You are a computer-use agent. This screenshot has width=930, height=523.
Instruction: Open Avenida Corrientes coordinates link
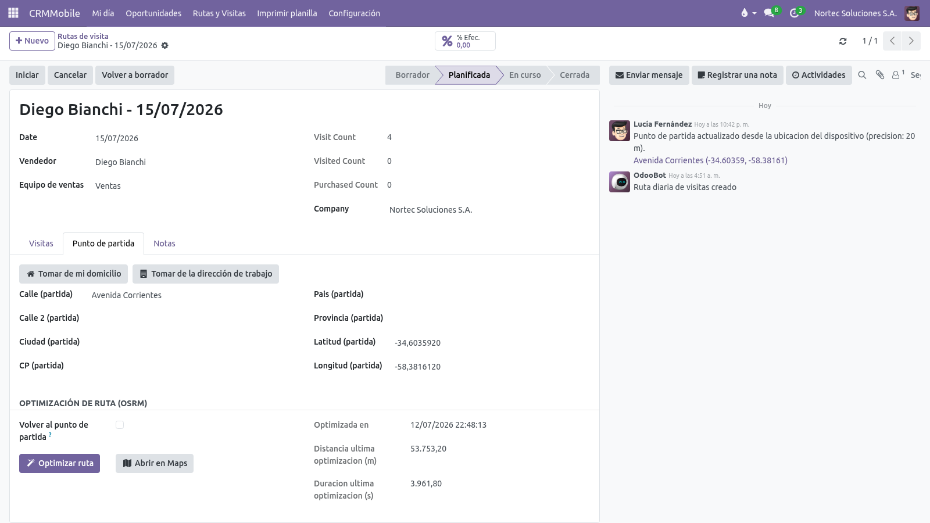710,160
